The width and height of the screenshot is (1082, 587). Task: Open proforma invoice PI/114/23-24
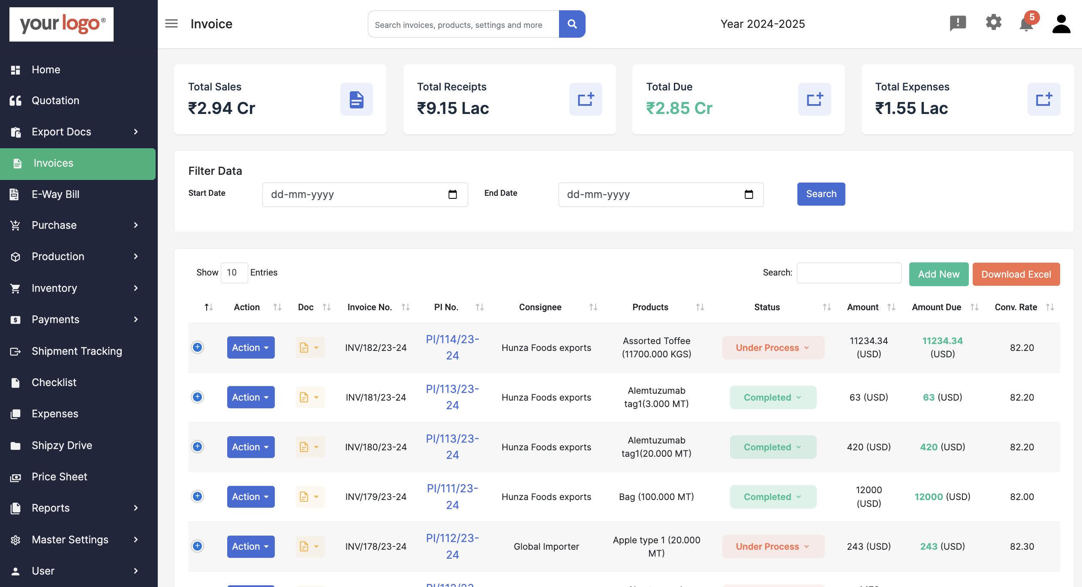coord(452,347)
